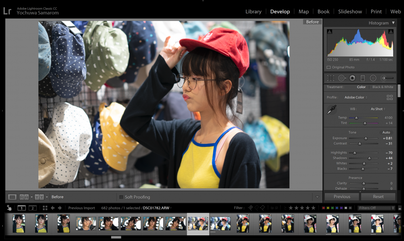Select the Graduated Filter tool

(x=362, y=78)
